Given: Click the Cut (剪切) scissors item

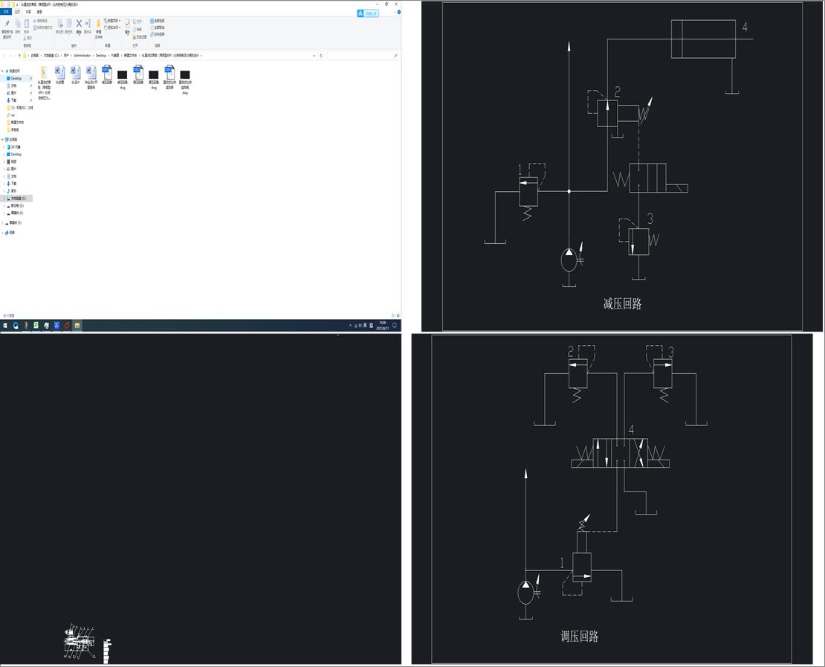Looking at the screenshot, I should [28, 38].
